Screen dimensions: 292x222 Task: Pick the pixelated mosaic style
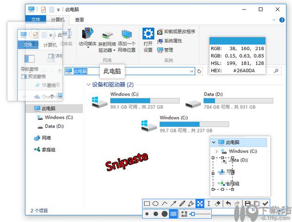184,214
